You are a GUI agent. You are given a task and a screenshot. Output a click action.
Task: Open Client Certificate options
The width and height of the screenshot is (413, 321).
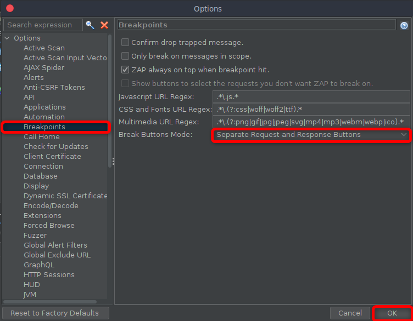coord(52,156)
